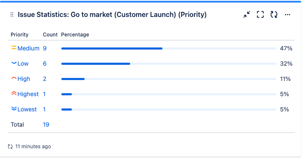
Task: Click the Medium 47% progress bar
Action: coord(169,49)
